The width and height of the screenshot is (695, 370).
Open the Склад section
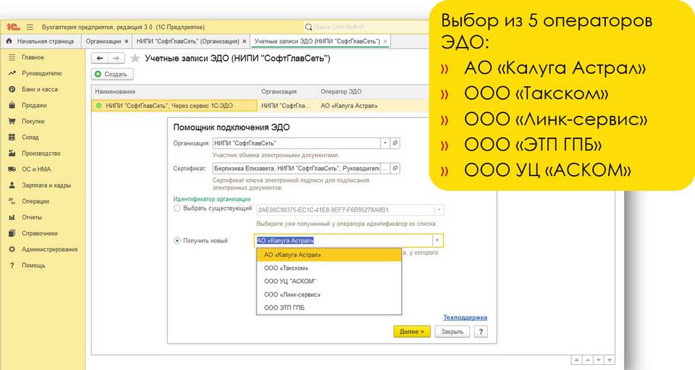30,138
